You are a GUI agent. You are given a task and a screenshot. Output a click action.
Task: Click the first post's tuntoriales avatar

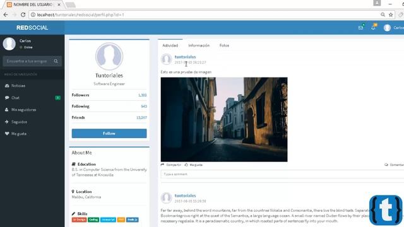coord(167,59)
